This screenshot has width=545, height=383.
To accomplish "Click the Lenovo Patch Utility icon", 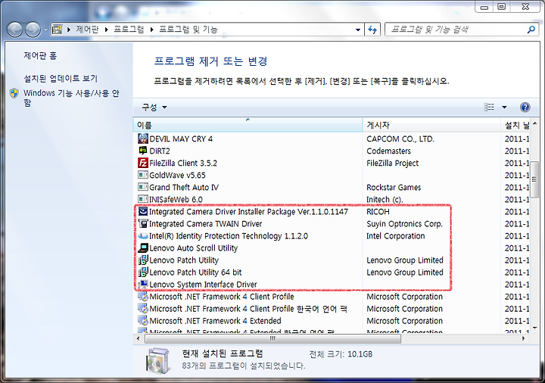I will pyautogui.click(x=143, y=260).
